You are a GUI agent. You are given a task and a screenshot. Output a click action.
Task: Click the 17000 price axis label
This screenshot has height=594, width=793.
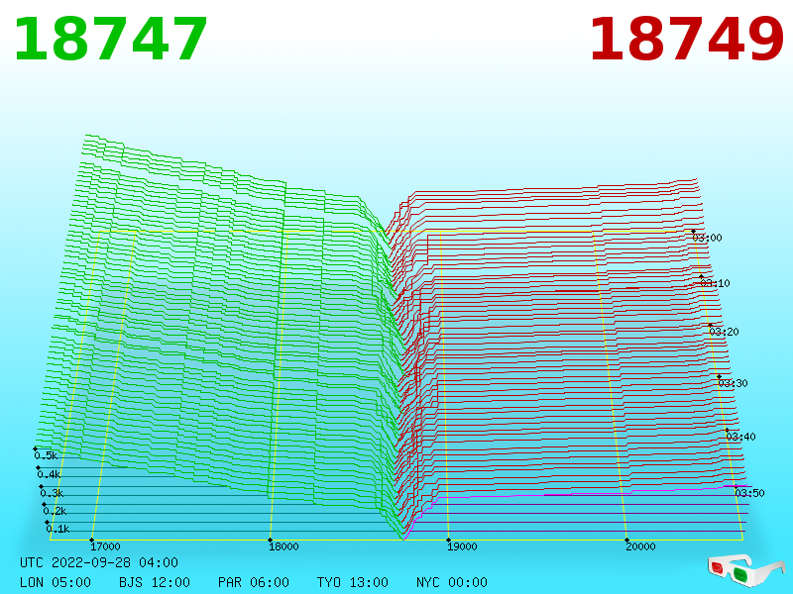pyautogui.click(x=105, y=546)
